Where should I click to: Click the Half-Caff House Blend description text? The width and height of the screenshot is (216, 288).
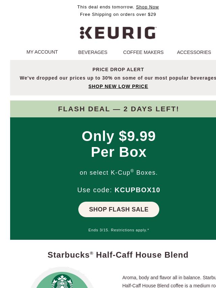point(169,281)
